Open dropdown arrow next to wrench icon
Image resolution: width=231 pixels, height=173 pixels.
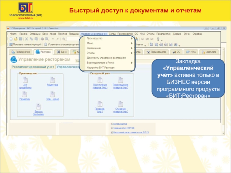click(x=162, y=40)
